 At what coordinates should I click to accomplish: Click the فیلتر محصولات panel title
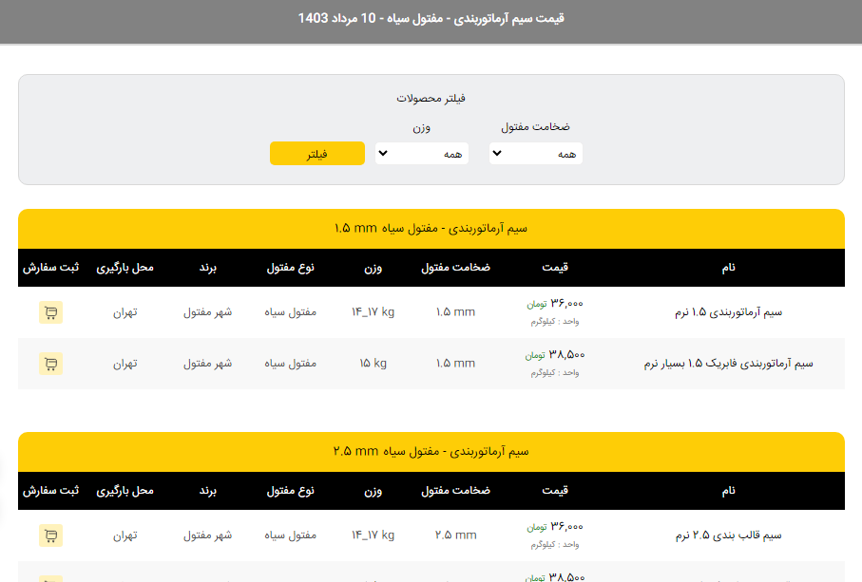431,98
